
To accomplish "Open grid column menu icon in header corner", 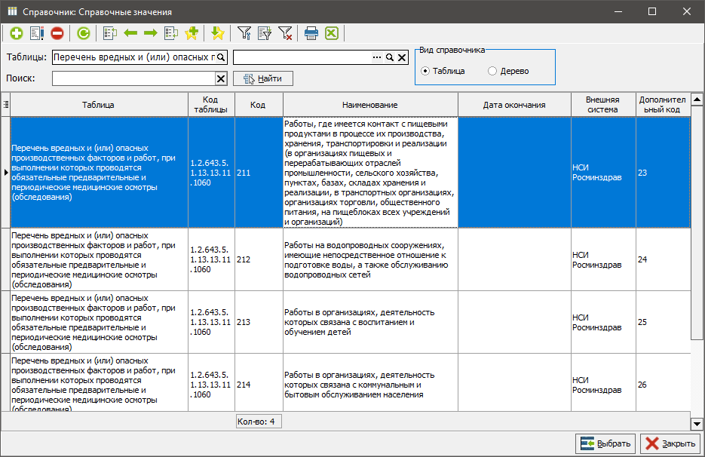I will pyautogui.click(x=6, y=104).
